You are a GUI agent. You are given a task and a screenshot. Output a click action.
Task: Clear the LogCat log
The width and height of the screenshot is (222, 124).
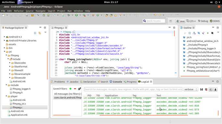pyautogui.click(x=206, y=89)
